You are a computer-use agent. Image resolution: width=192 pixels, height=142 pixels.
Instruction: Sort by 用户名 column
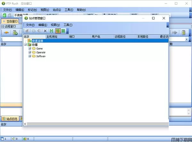click(x=102, y=36)
